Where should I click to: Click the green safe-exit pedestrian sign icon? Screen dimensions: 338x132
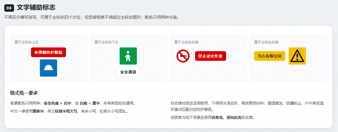(128, 56)
